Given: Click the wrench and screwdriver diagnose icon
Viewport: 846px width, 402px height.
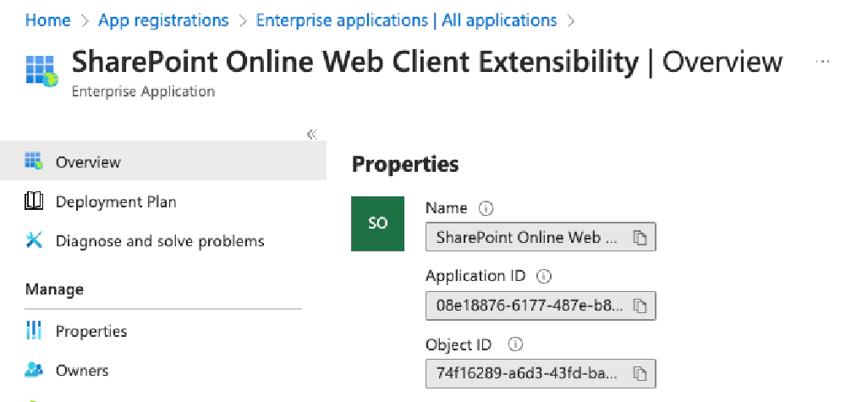Looking at the screenshot, I should click(x=34, y=240).
